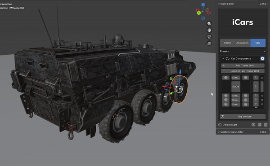Click the empty field right of BODY bone
270x166 pixels.
(x=262, y=87)
